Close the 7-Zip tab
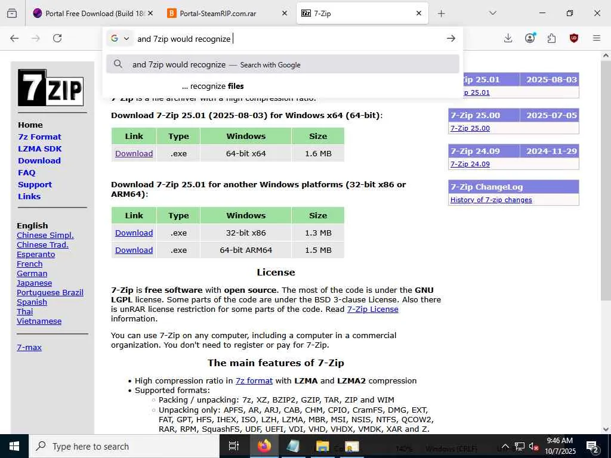 click(419, 13)
